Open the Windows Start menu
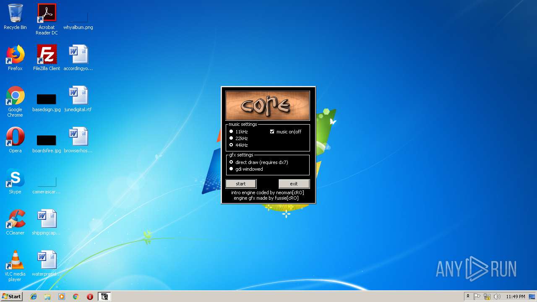The width and height of the screenshot is (537, 302). (12, 297)
